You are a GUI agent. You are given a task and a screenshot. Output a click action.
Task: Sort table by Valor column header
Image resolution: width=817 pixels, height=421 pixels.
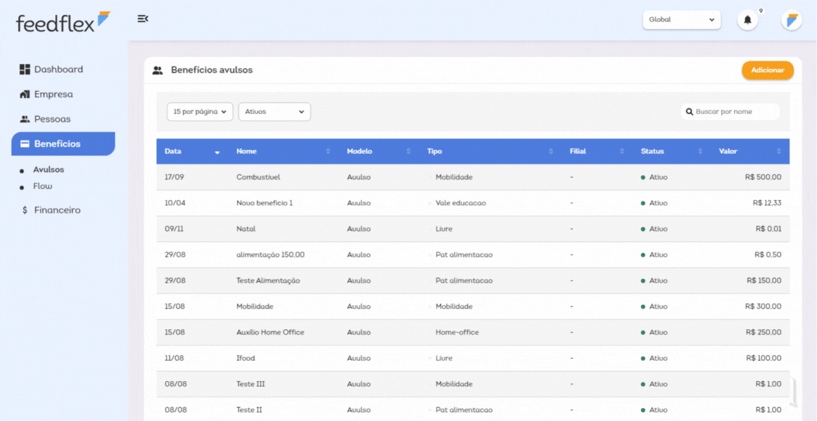click(750, 151)
